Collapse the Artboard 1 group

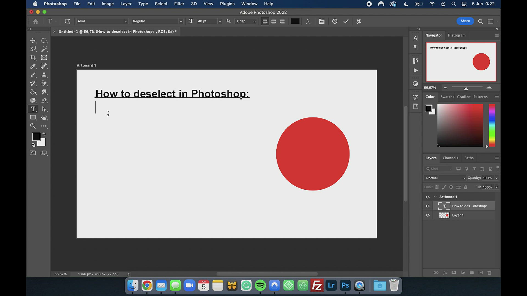pyautogui.click(x=435, y=197)
